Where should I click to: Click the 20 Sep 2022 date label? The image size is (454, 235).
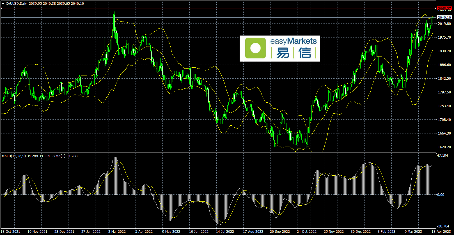[x=280, y=232]
